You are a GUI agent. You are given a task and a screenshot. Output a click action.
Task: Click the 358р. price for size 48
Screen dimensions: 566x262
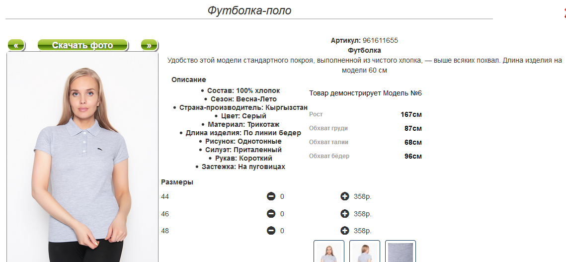[362, 231]
